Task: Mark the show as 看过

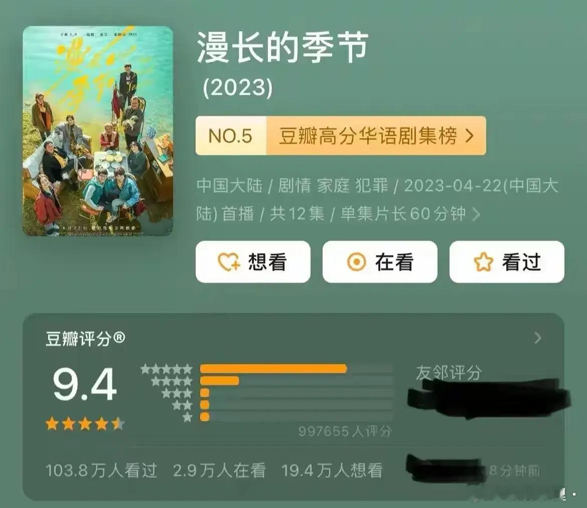Action: pyautogui.click(x=507, y=262)
